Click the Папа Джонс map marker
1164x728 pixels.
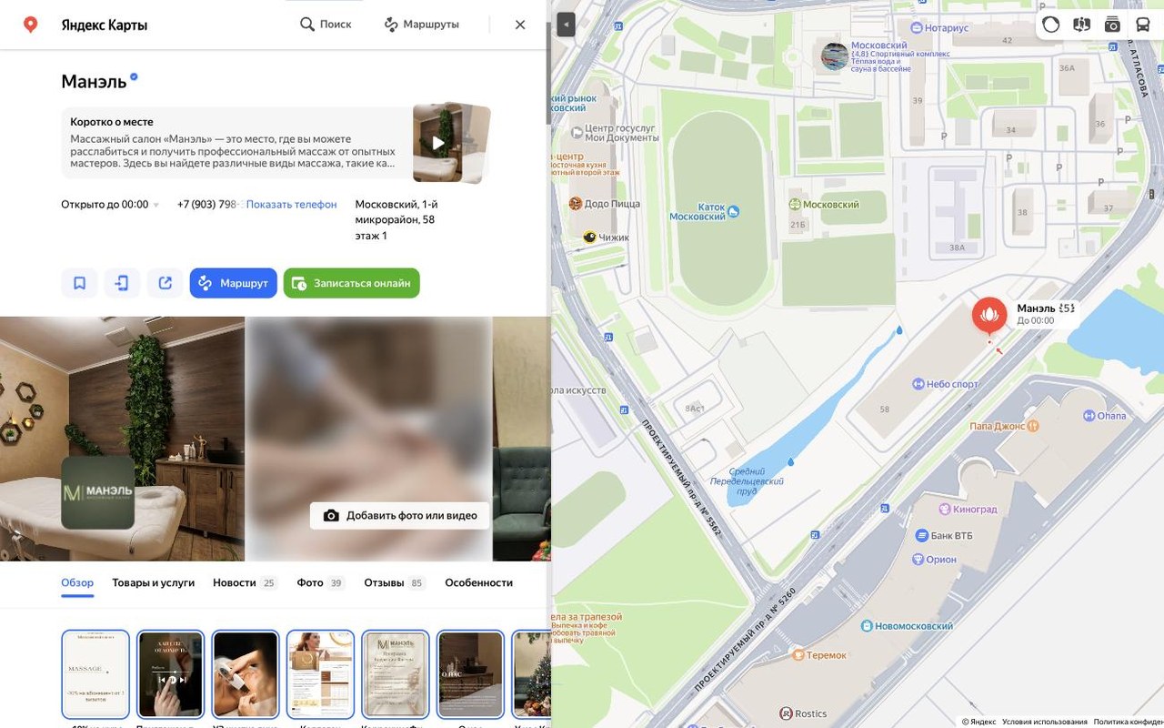1004,425
